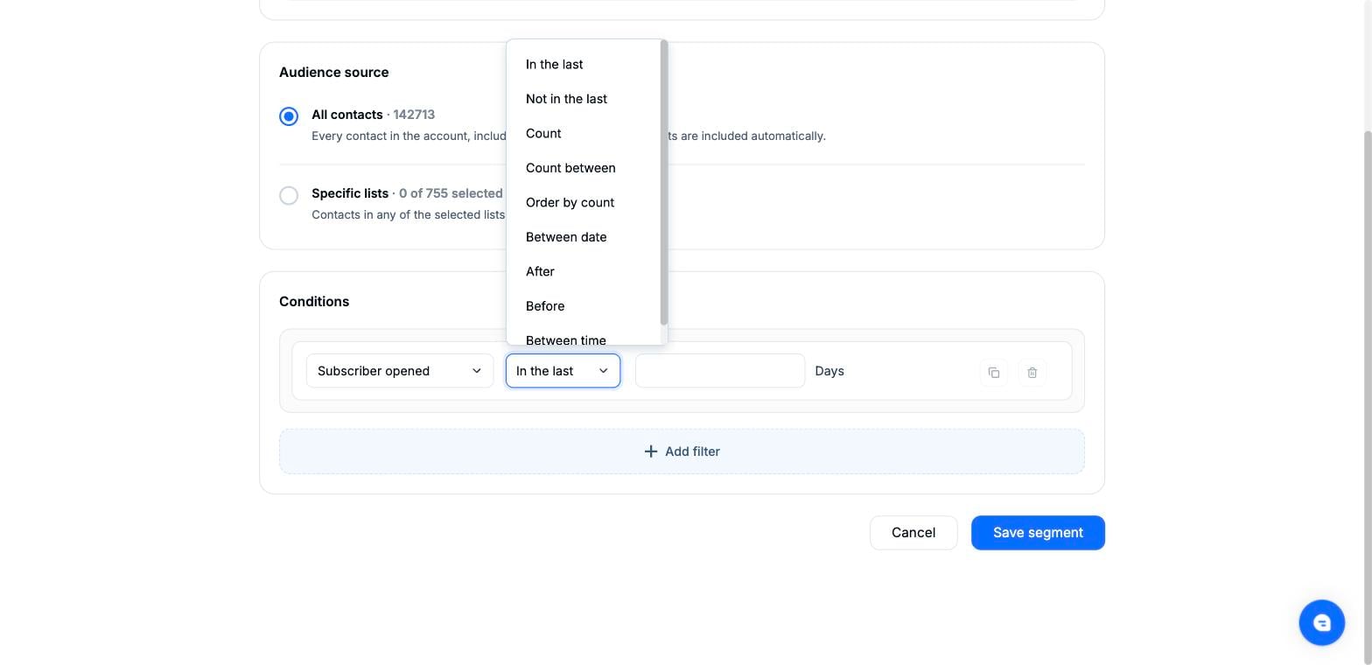Viewport: 1372px width, 665px height.
Task: Click the 0 of 755 selected text
Action: (451, 193)
